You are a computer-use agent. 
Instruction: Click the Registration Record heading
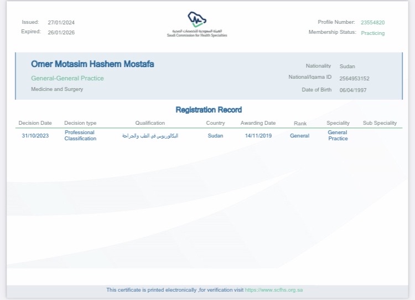click(x=209, y=110)
